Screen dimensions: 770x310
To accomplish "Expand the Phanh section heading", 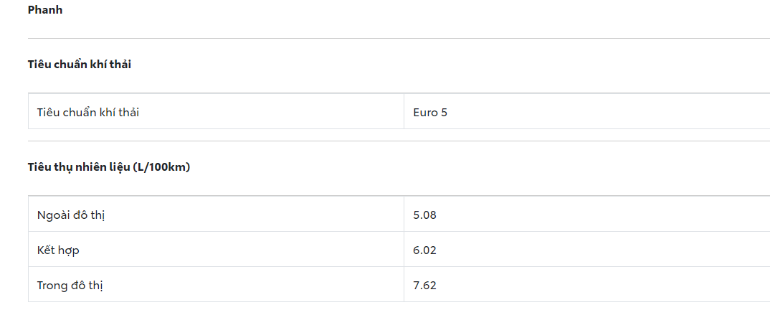I will (45, 10).
